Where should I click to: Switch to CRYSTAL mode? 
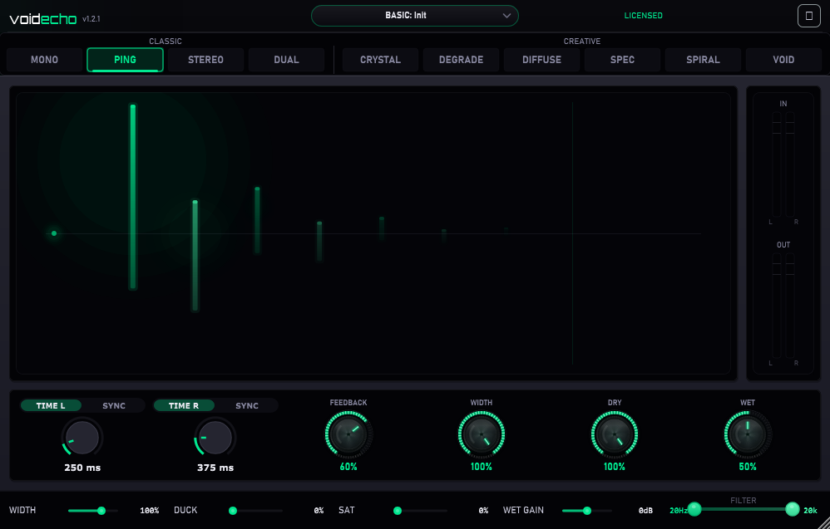point(379,59)
